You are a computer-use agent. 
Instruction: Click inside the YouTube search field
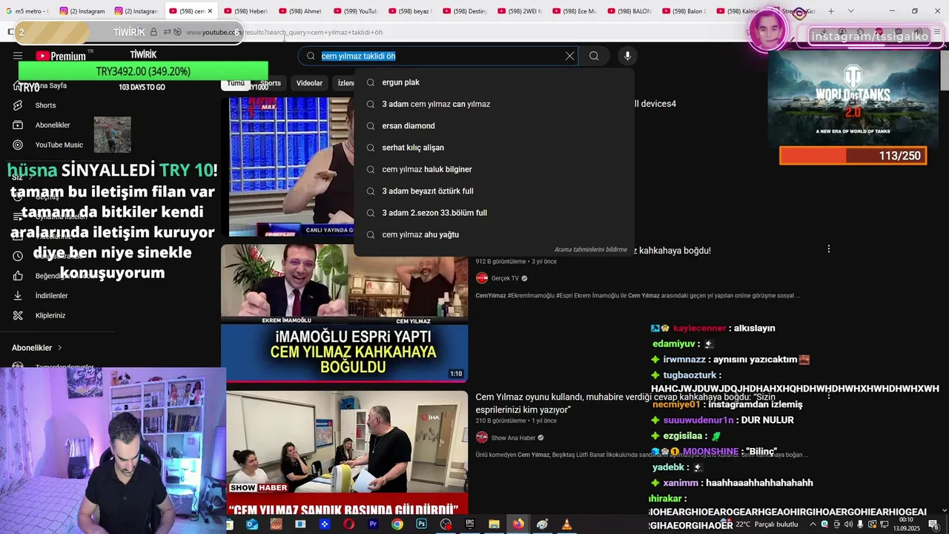pos(437,56)
